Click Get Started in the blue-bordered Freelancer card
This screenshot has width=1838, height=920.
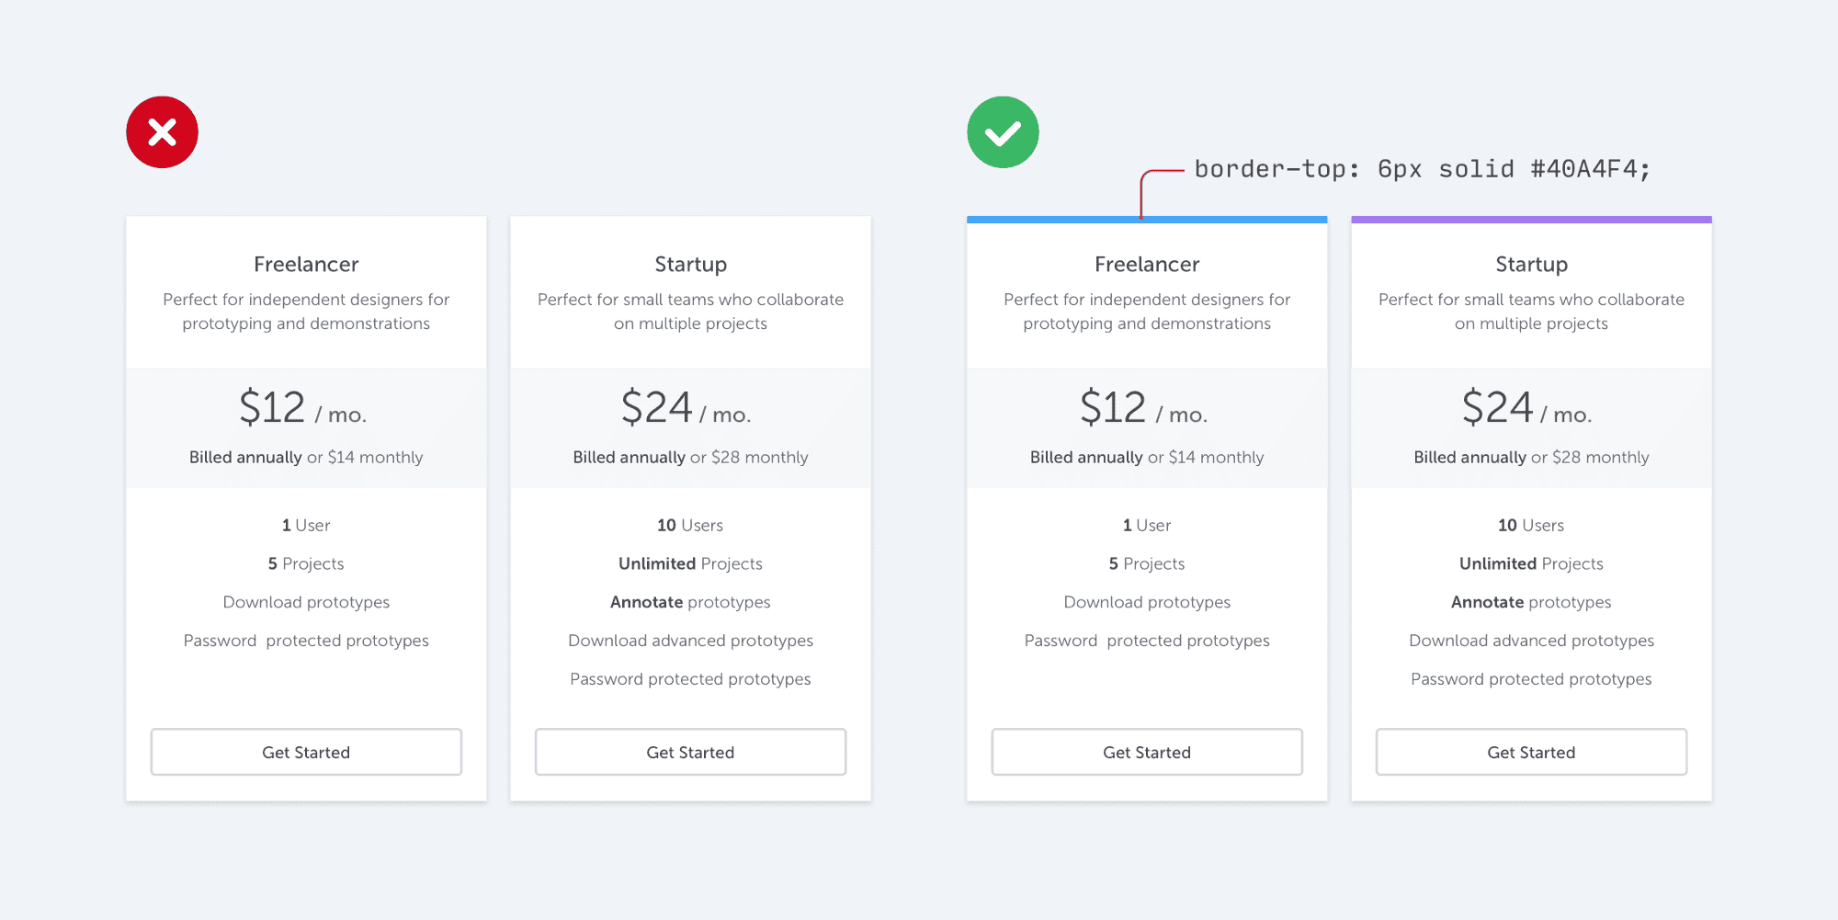coord(1146,752)
